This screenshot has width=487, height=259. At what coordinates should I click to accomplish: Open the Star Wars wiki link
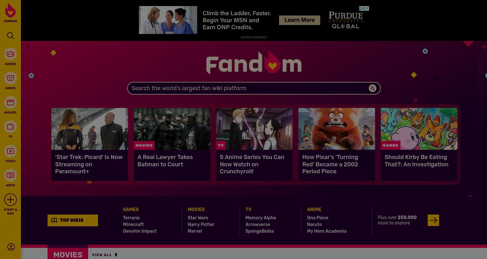tap(198, 218)
